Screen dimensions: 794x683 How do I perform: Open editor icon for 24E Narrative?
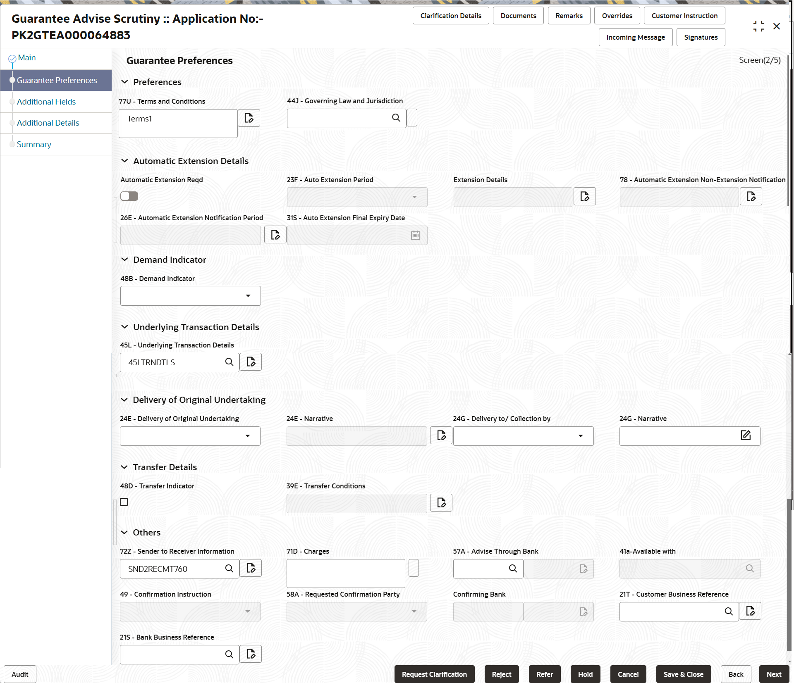point(441,436)
